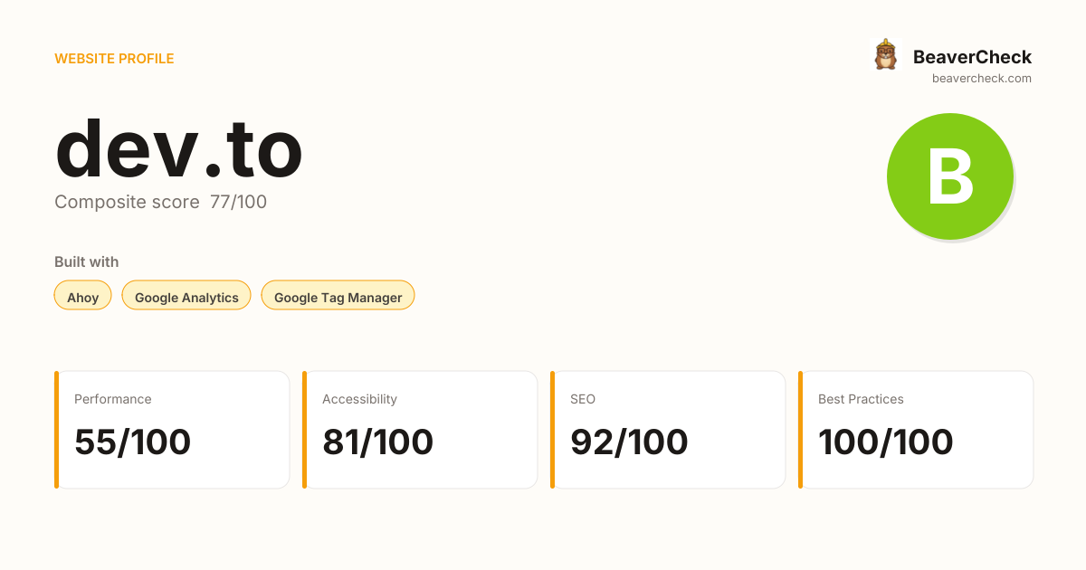Click the orange accent bar on Performance card

click(x=56, y=430)
